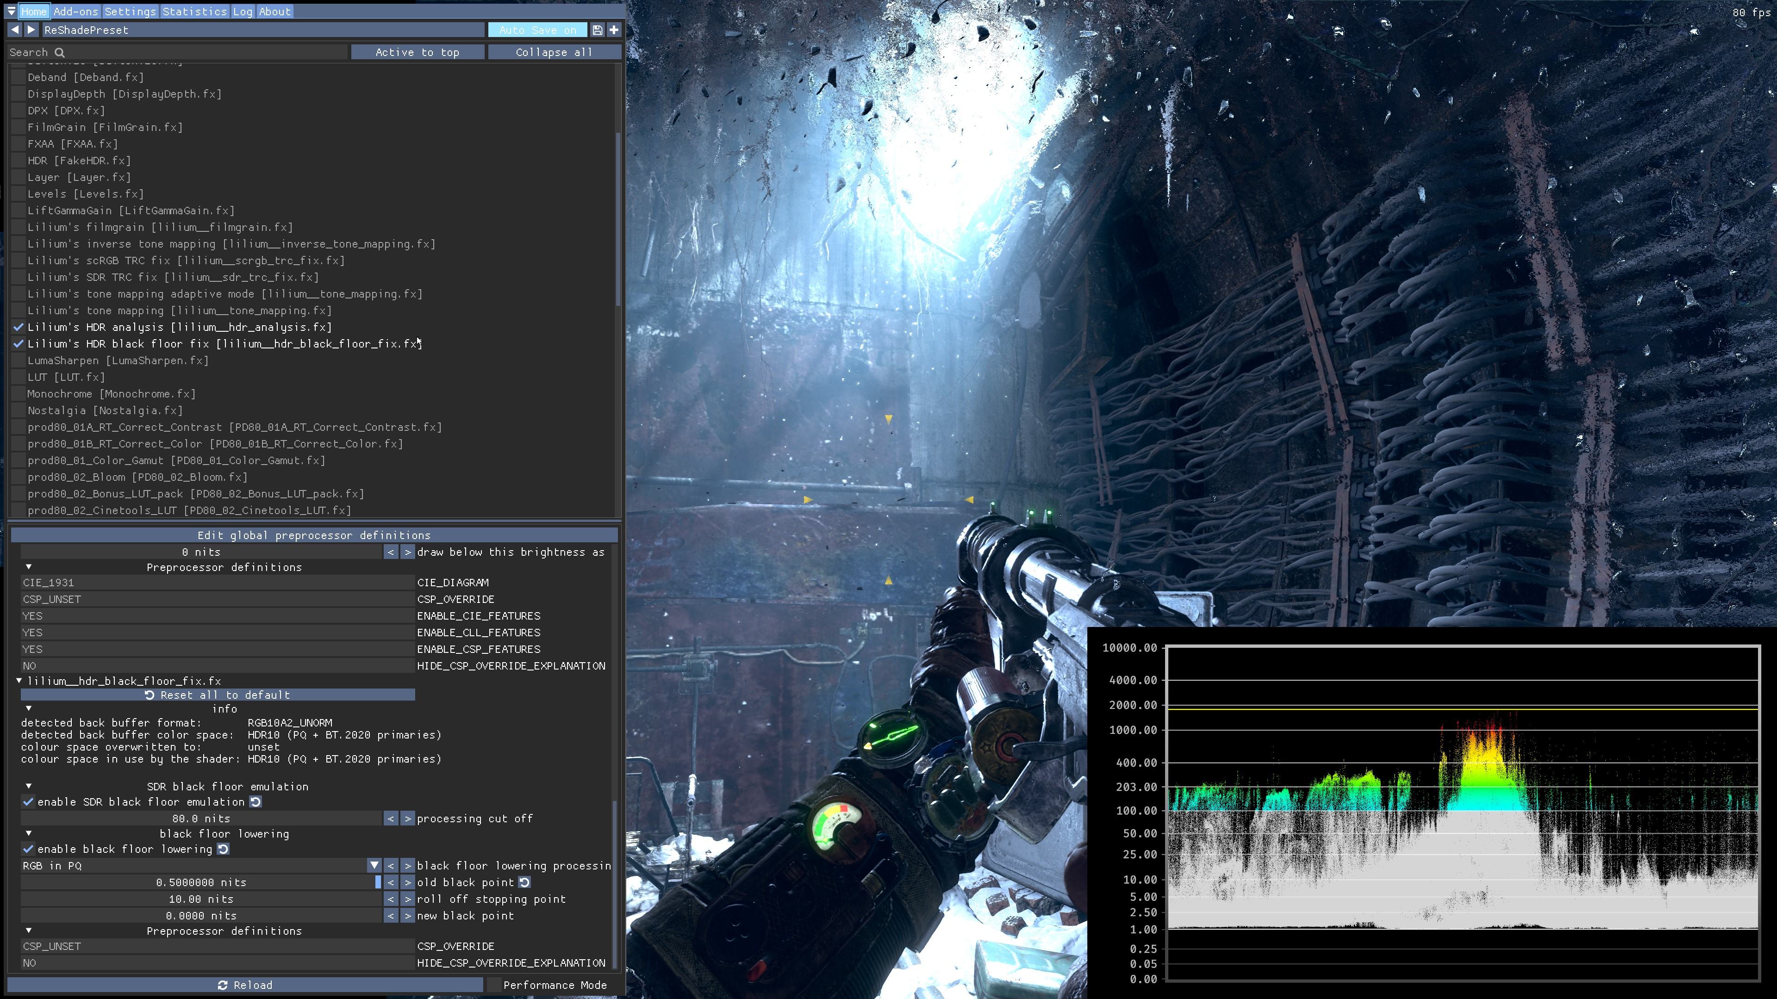Image resolution: width=1777 pixels, height=999 pixels.
Task: Increase old black point value
Action: (x=408, y=882)
